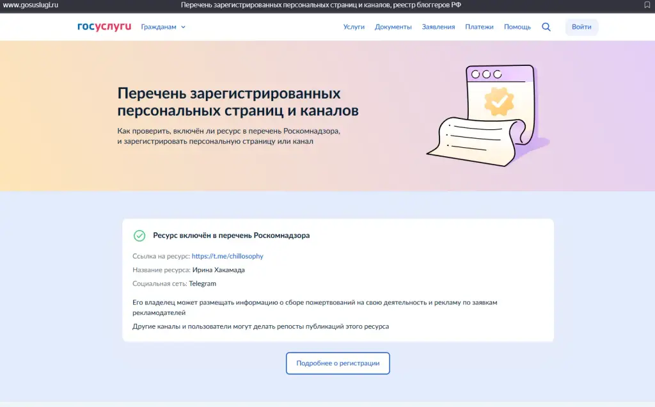Open the Заявления menu item
The image size is (655, 407).
pos(438,27)
